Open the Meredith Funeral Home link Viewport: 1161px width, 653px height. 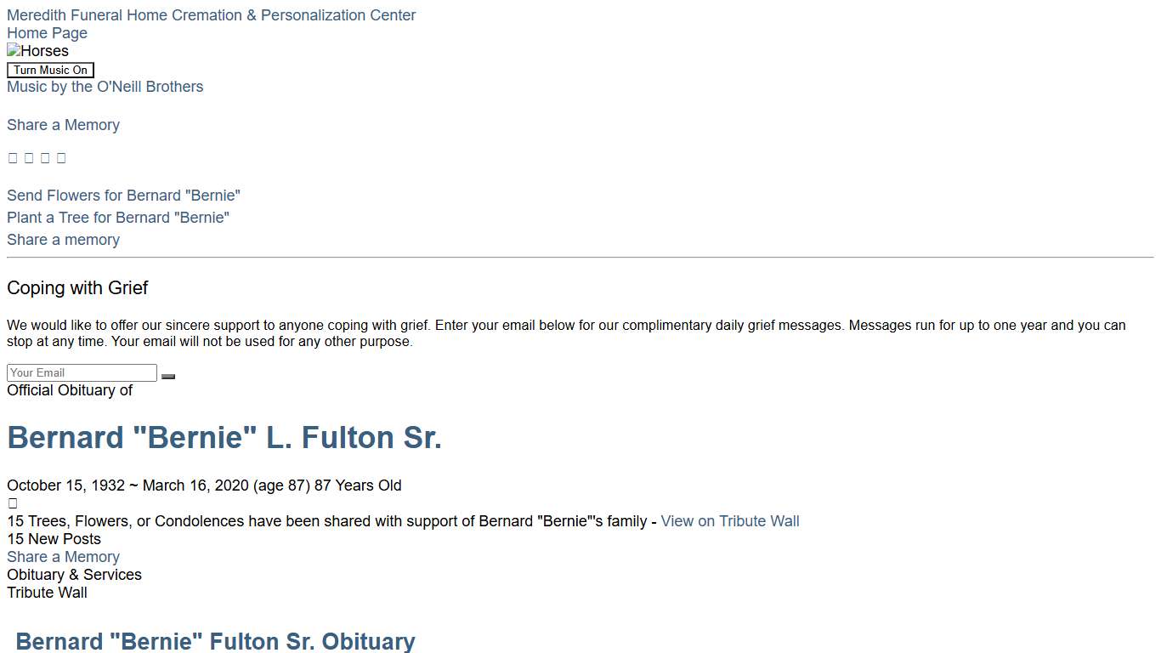[x=211, y=15]
